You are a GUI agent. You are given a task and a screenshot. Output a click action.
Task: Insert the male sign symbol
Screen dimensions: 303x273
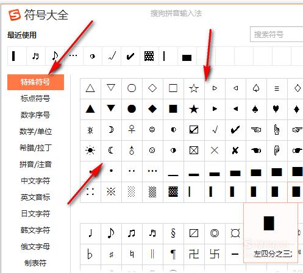[x=132, y=151]
